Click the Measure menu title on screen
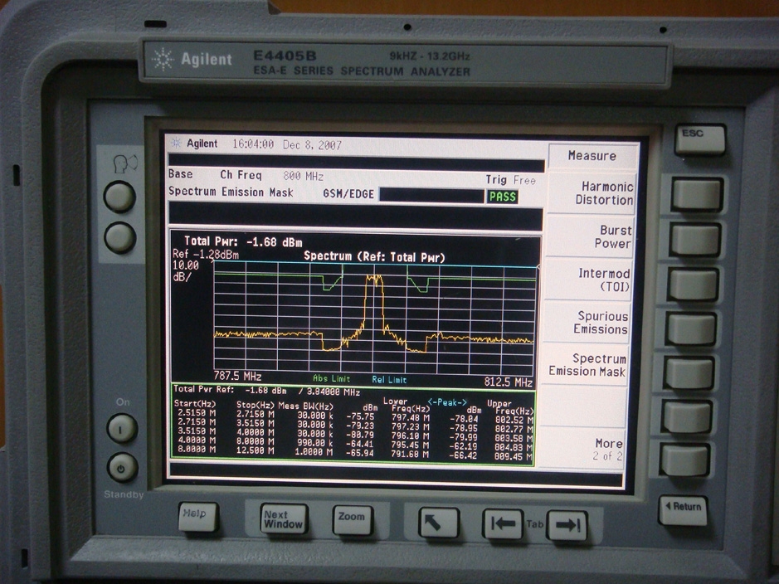Viewport: 779px width, 584px height. tap(592, 156)
